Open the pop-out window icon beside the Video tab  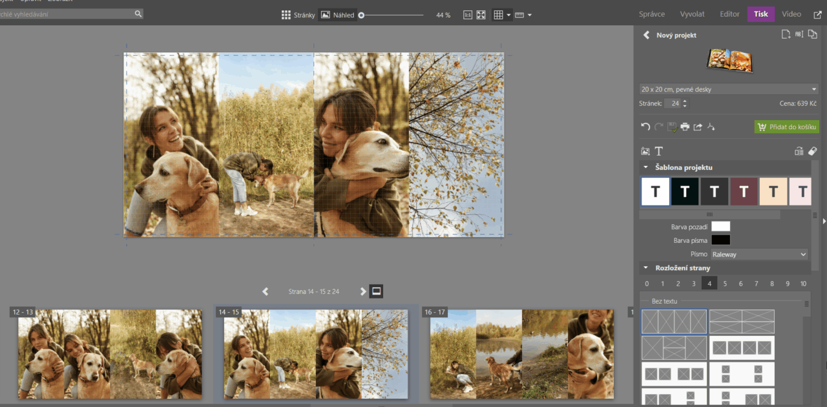(x=817, y=14)
